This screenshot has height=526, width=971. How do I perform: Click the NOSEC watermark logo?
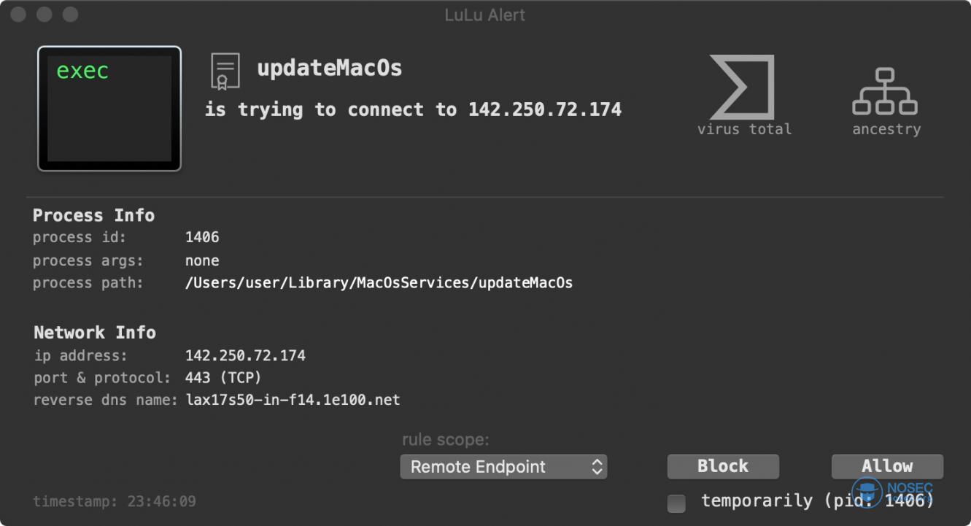(891, 492)
